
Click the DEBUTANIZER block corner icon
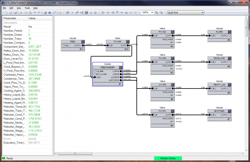point(121,67)
